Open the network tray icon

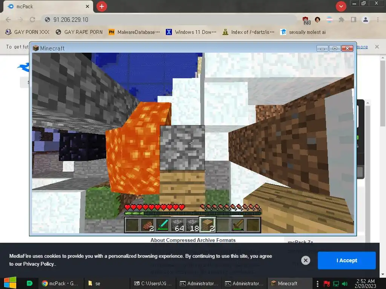[336, 284]
